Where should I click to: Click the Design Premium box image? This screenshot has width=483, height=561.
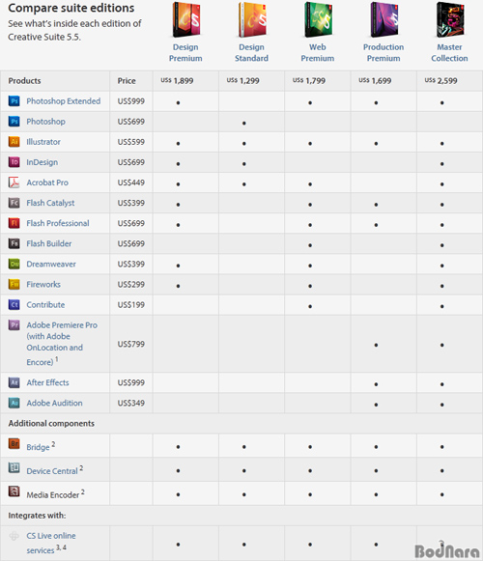(x=186, y=19)
